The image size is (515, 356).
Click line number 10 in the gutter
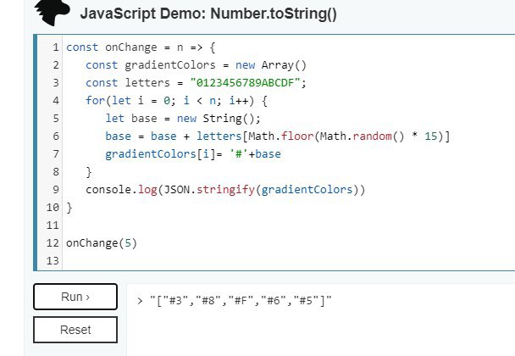coord(53,208)
